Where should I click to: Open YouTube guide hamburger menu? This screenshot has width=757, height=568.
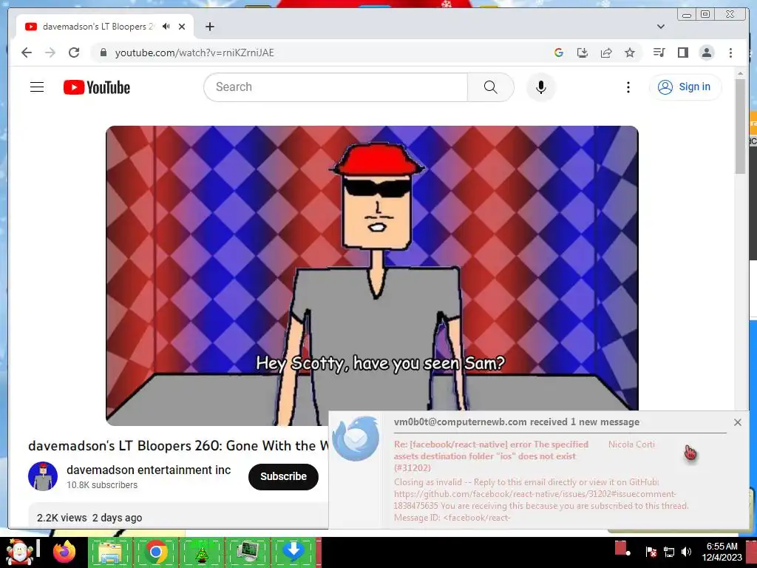pyautogui.click(x=37, y=87)
